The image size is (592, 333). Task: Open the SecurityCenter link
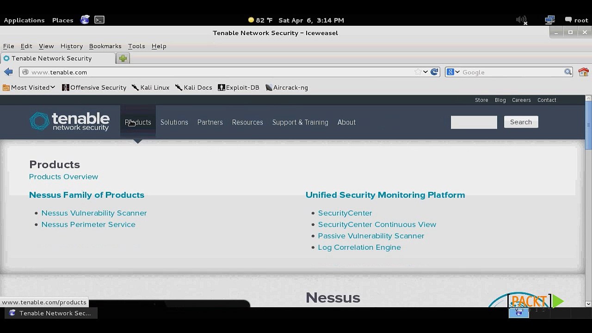pos(345,213)
